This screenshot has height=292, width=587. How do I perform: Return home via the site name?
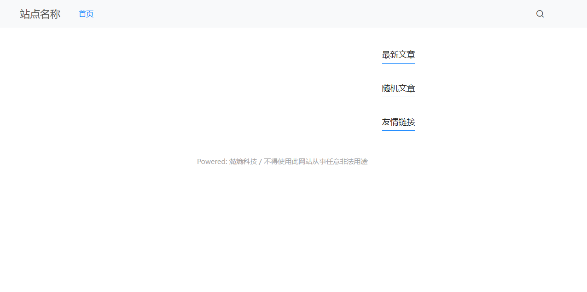tap(40, 14)
